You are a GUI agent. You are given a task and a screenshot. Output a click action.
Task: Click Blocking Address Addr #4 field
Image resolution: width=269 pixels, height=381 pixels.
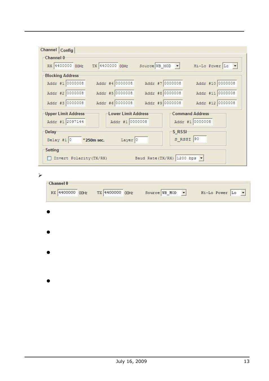(124, 83)
